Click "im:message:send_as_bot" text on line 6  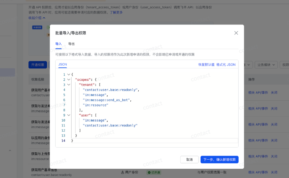pos(106,100)
